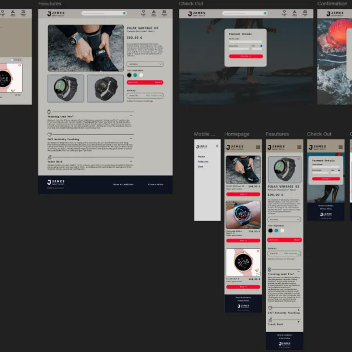352x352 pixels.
Task: Pick teal color swatch in desktop Feautures
Action: pos(135,75)
